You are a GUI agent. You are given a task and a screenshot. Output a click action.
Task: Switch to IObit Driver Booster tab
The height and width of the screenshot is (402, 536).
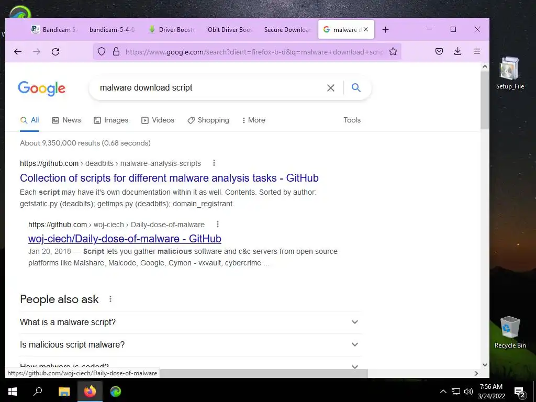click(x=229, y=30)
